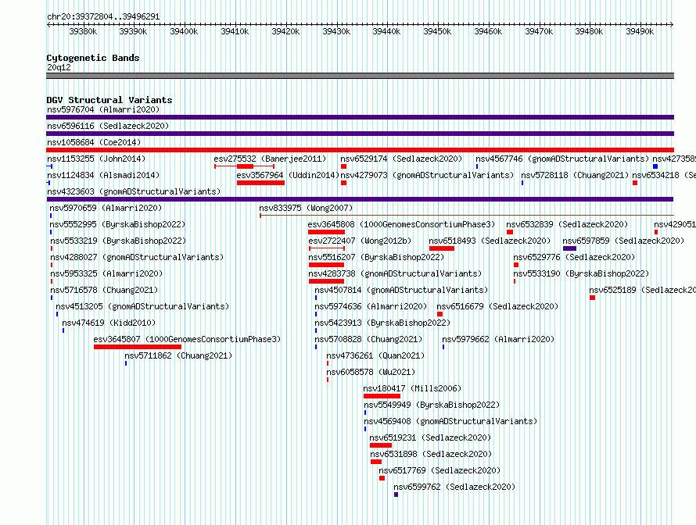Image resolution: width=696 pixels, height=525 pixels.
Task: Open nsv5708828 (Chuang2021) variant
Action: tap(368, 339)
